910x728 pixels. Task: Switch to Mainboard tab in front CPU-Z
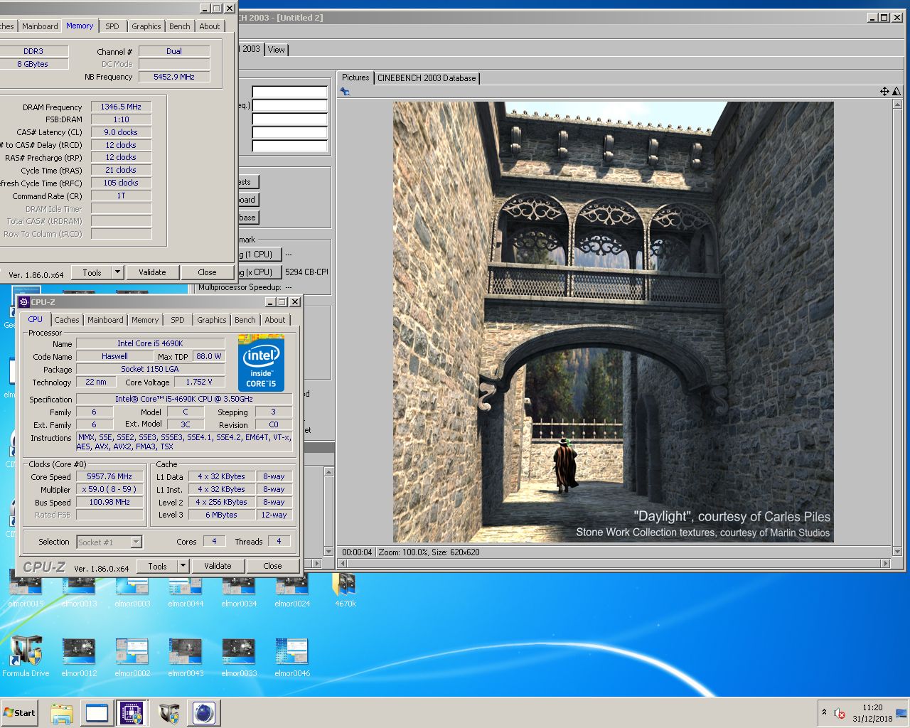click(x=105, y=320)
